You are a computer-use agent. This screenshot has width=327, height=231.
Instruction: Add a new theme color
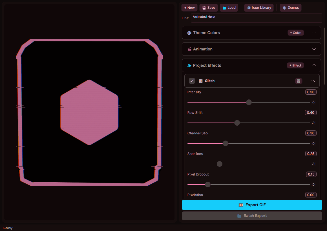coord(295,33)
